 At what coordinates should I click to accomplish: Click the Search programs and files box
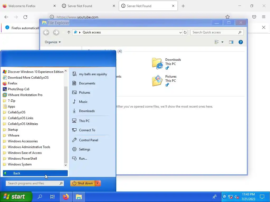(35, 183)
